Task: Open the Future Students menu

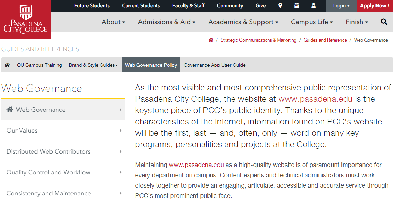Action: [x=92, y=5]
